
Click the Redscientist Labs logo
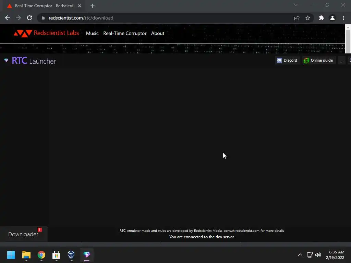46,33
